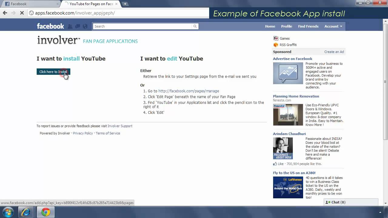Click the Like thumbs-up icon

pyautogui.click(x=275, y=164)
